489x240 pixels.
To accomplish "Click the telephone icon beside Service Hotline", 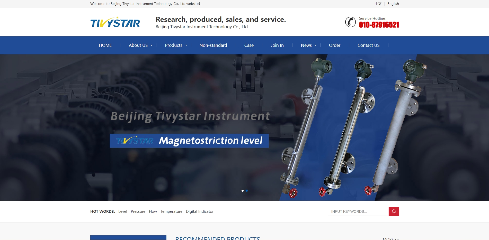I will click(350, 22).
